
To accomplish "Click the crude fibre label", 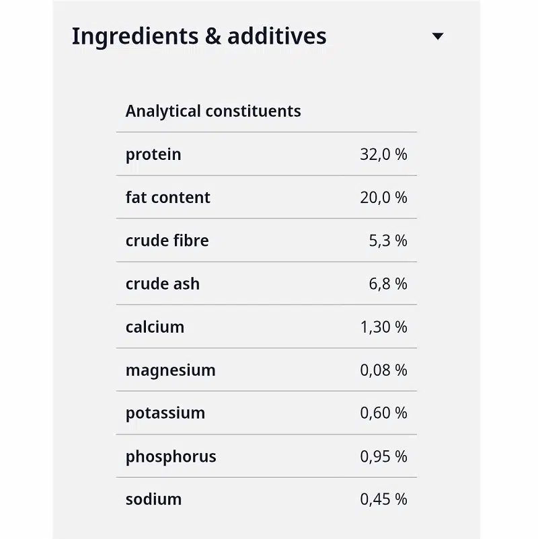I will click(x=167, y=241).
